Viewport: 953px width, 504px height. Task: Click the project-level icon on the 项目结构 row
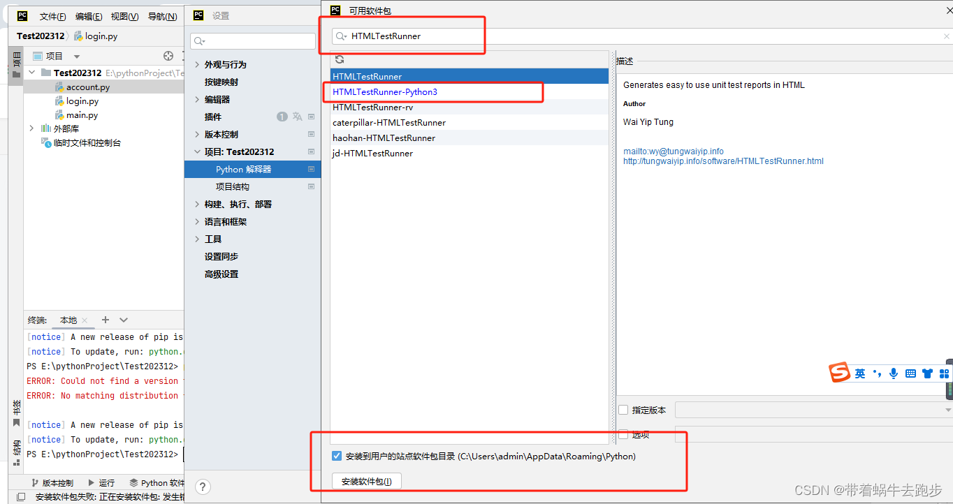312,186
